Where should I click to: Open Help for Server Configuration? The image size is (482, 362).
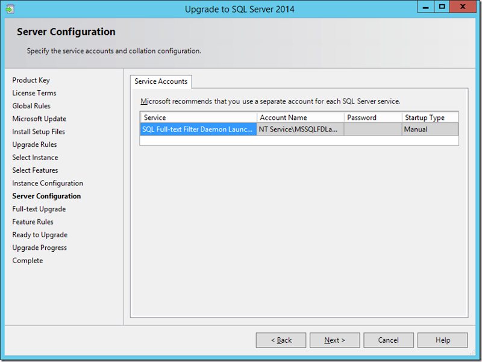coord(443,340)
